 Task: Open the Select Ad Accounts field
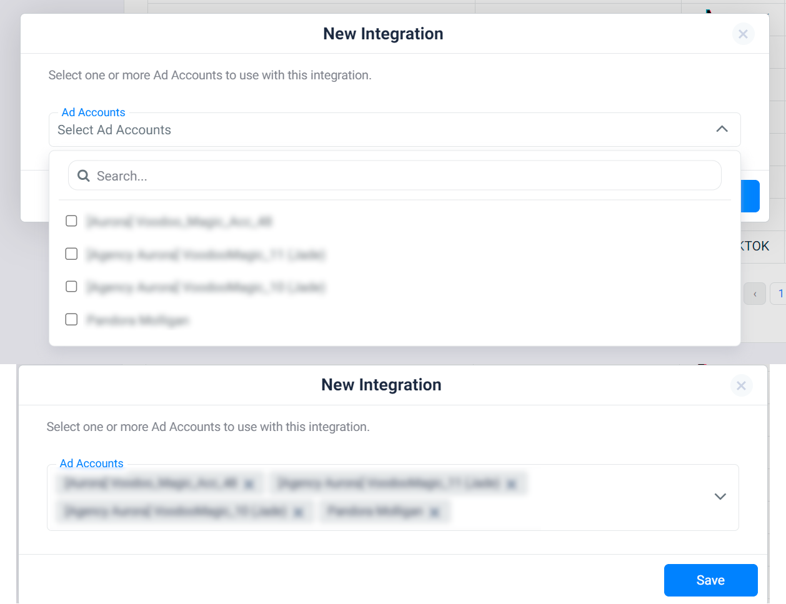[x=394, y=130]
